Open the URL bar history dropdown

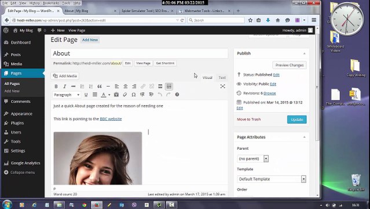coord(177,20)
